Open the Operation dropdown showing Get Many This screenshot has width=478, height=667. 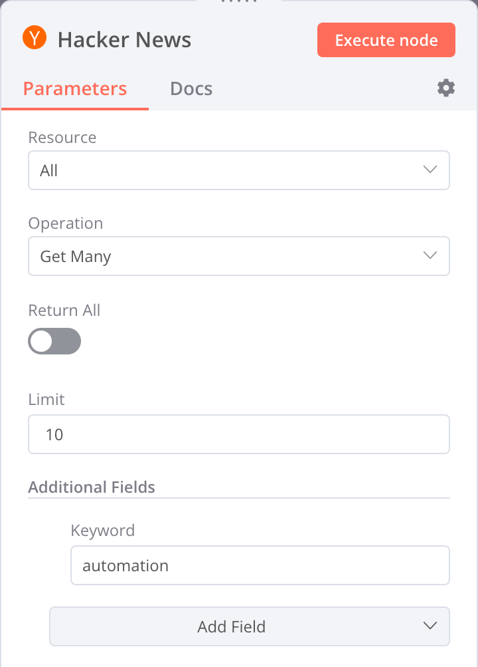click(239, 256)
